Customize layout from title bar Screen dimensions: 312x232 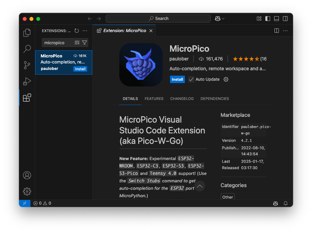click(x=259, y=19)
